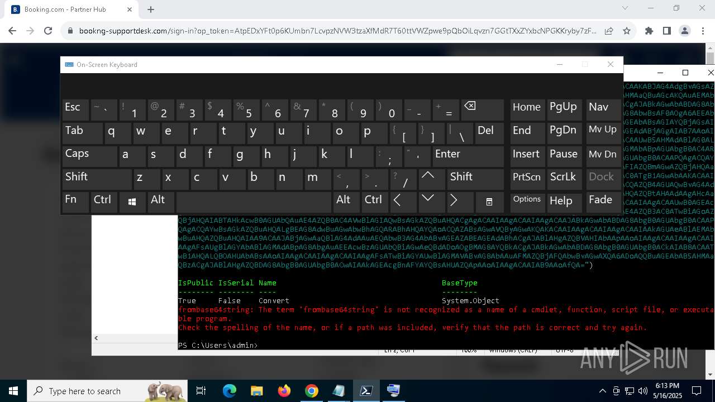Open Chrome extensions puzzle icon

click(649, 31)
